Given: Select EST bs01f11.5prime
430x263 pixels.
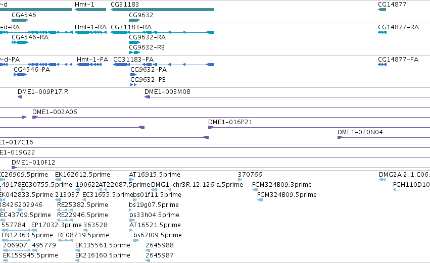Looking at the screenshot, I should point(157,195).
